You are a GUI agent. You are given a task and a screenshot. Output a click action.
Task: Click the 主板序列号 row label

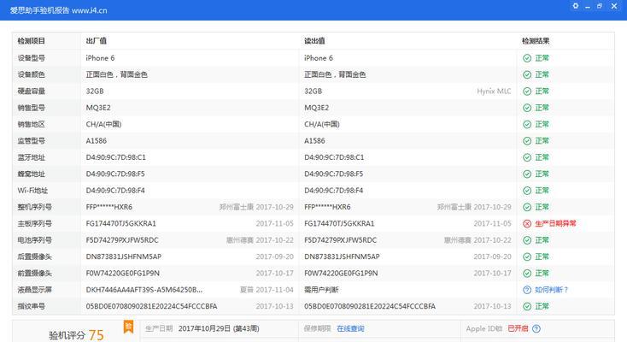(34, 223)
